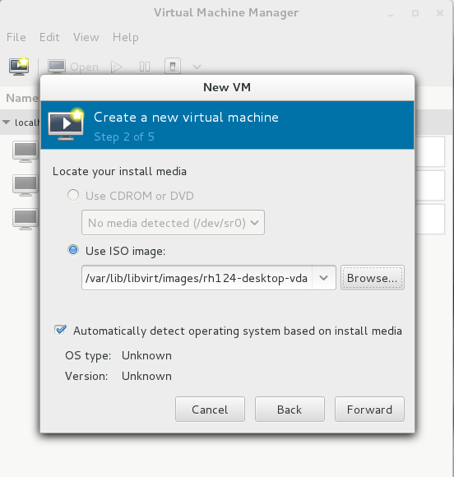This screenshot has width=454, height=477.
Task: Click the OS type 'Unknown' value
Action: (x=146, y=355)
